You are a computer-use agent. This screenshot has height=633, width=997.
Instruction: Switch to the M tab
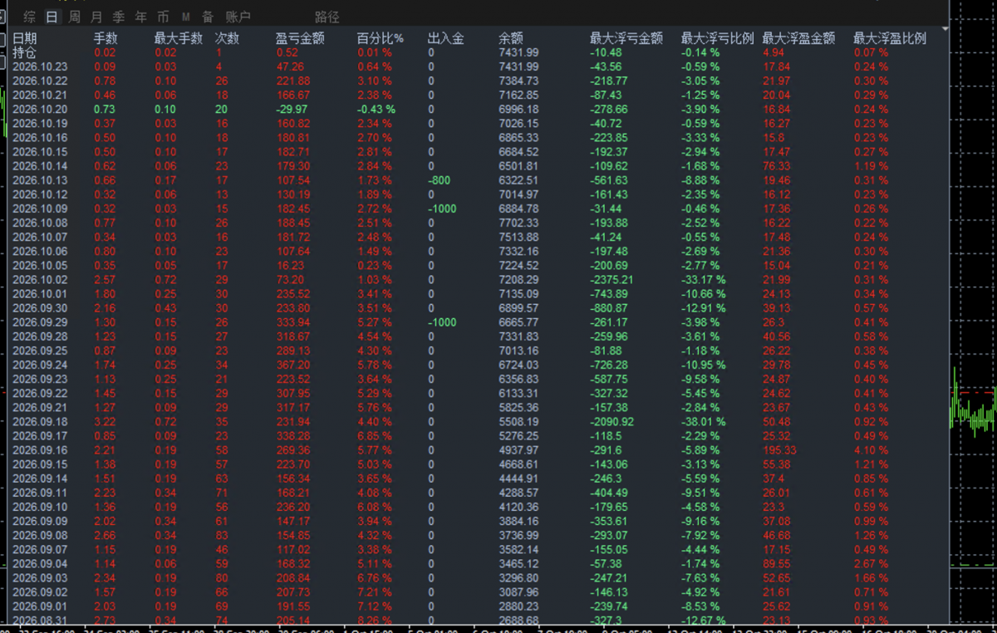pyautogui.click(x=185, y=17)
